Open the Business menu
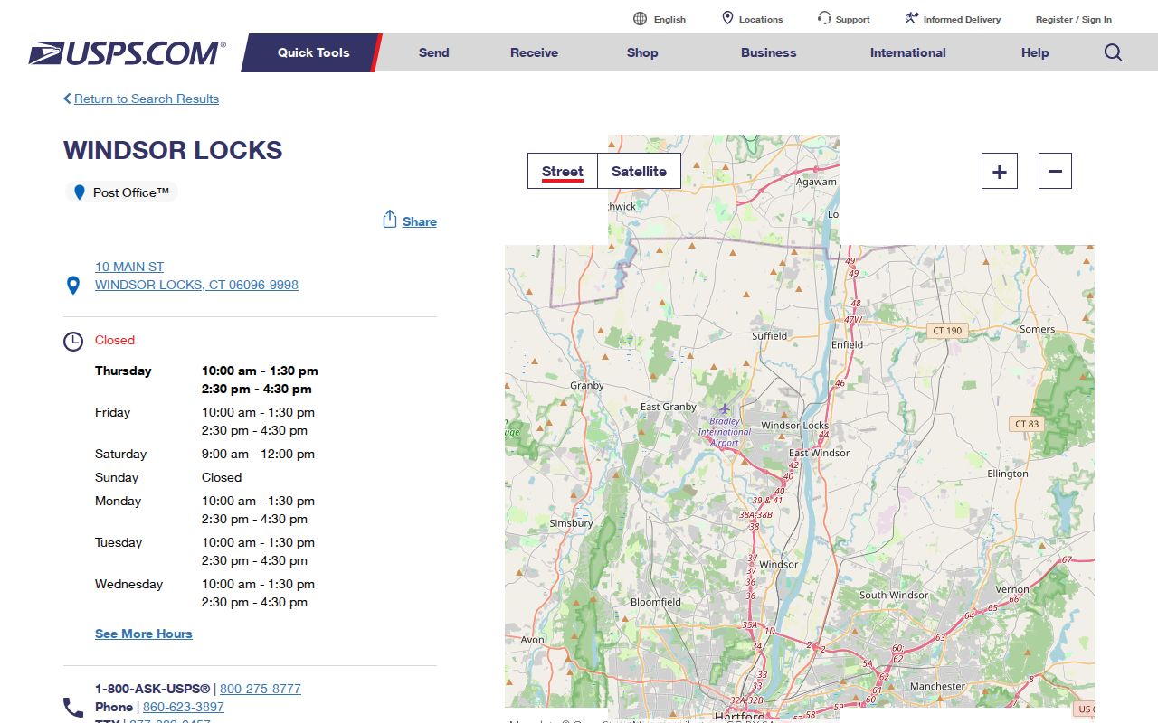Screen dimensions: 1158x723 pos(768,52)
